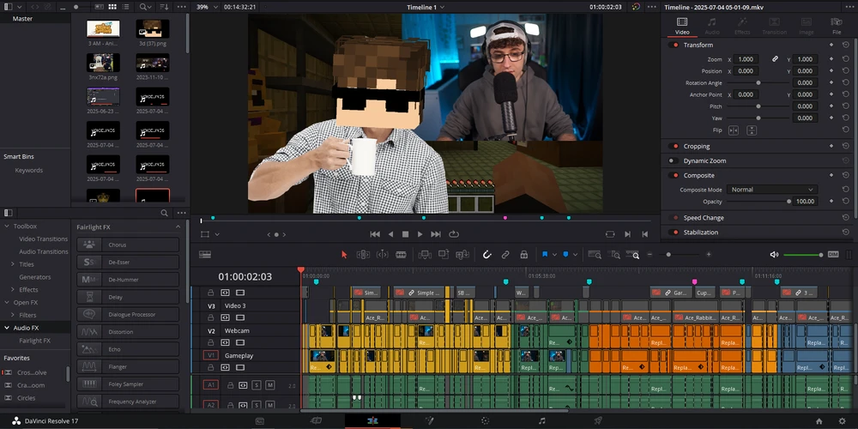The height and width of the screenshot is (429, 858).
Task: Adjust the timeline zoom slider handle
Action: 668,255
